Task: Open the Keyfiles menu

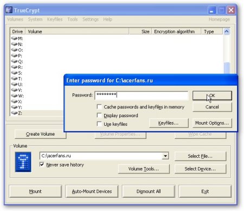Action: pos(55,20)
